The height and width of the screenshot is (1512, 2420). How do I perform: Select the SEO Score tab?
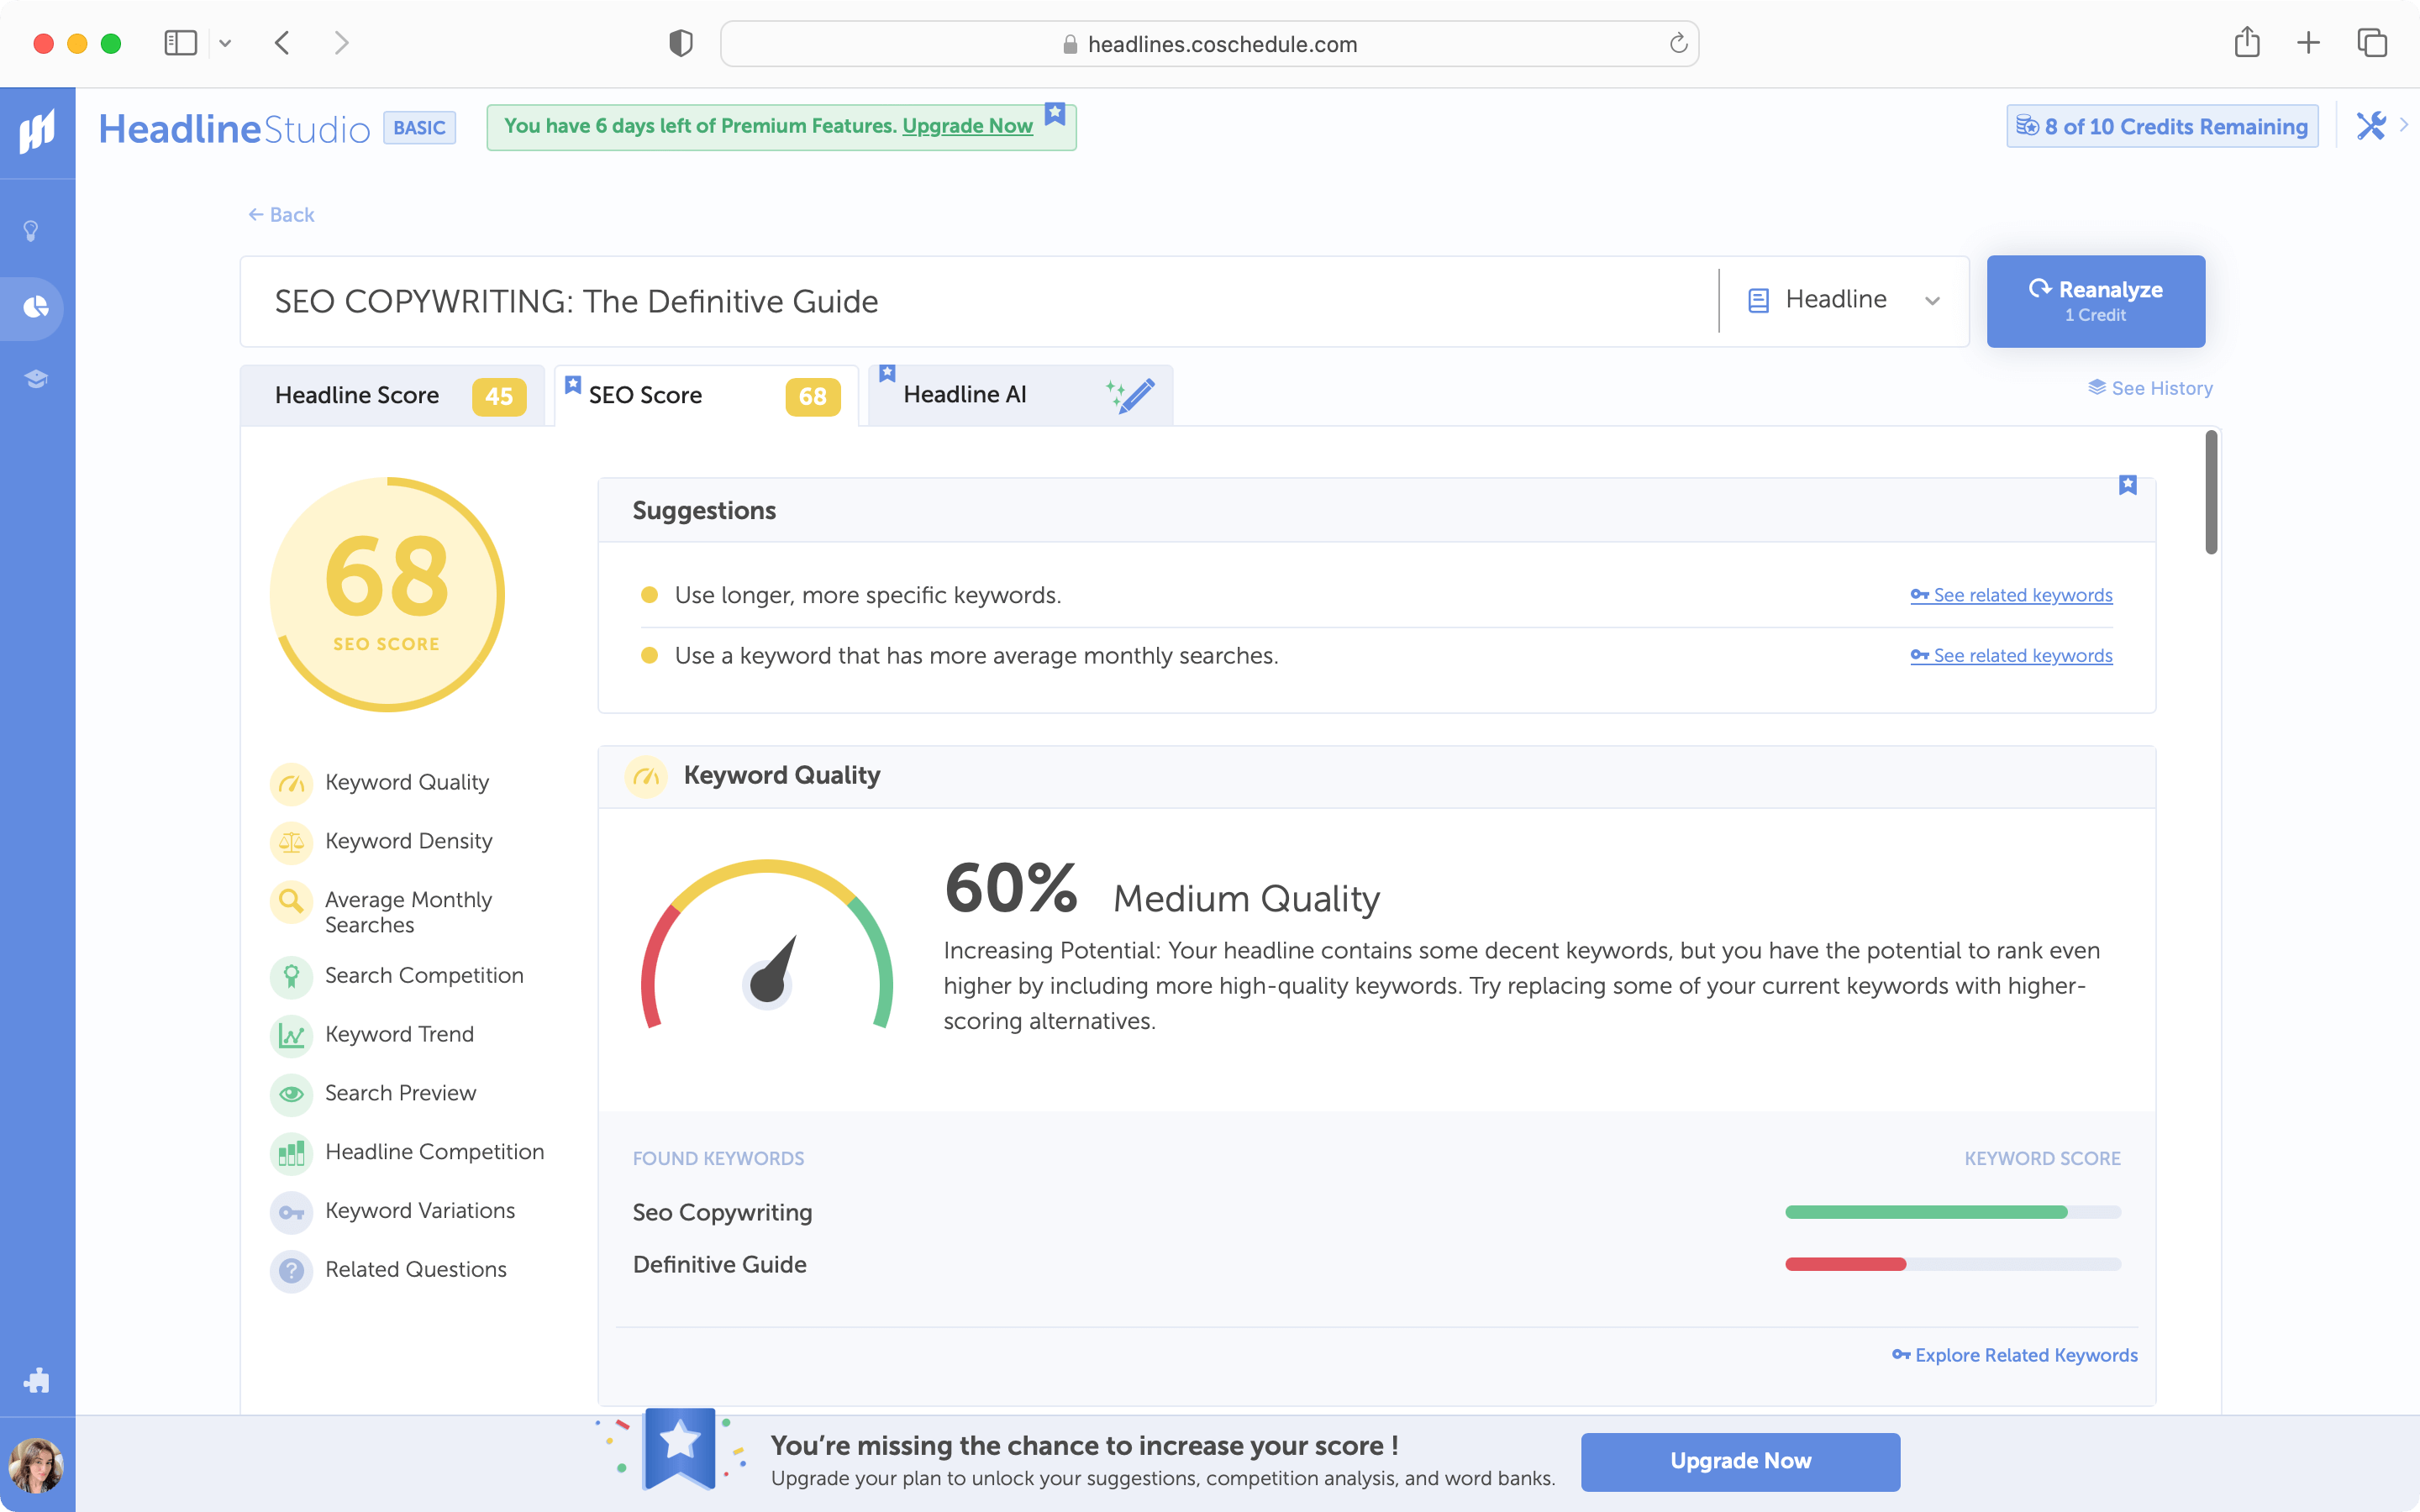(706, 395)
